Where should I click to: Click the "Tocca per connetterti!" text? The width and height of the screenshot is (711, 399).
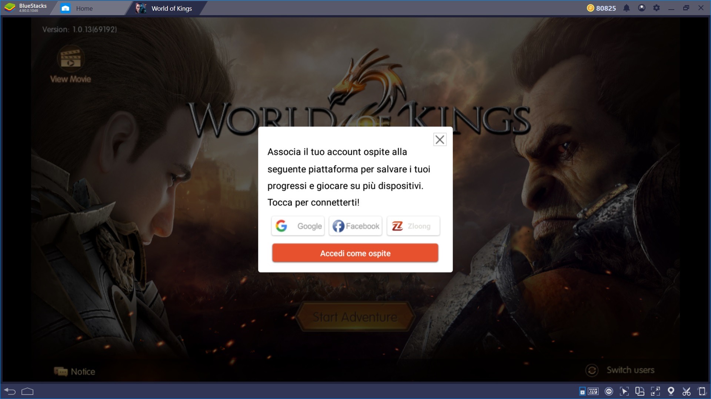pos(313,202)
